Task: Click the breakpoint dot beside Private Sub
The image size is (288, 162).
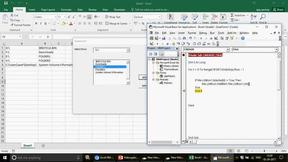Action: (x=184, y=55)
